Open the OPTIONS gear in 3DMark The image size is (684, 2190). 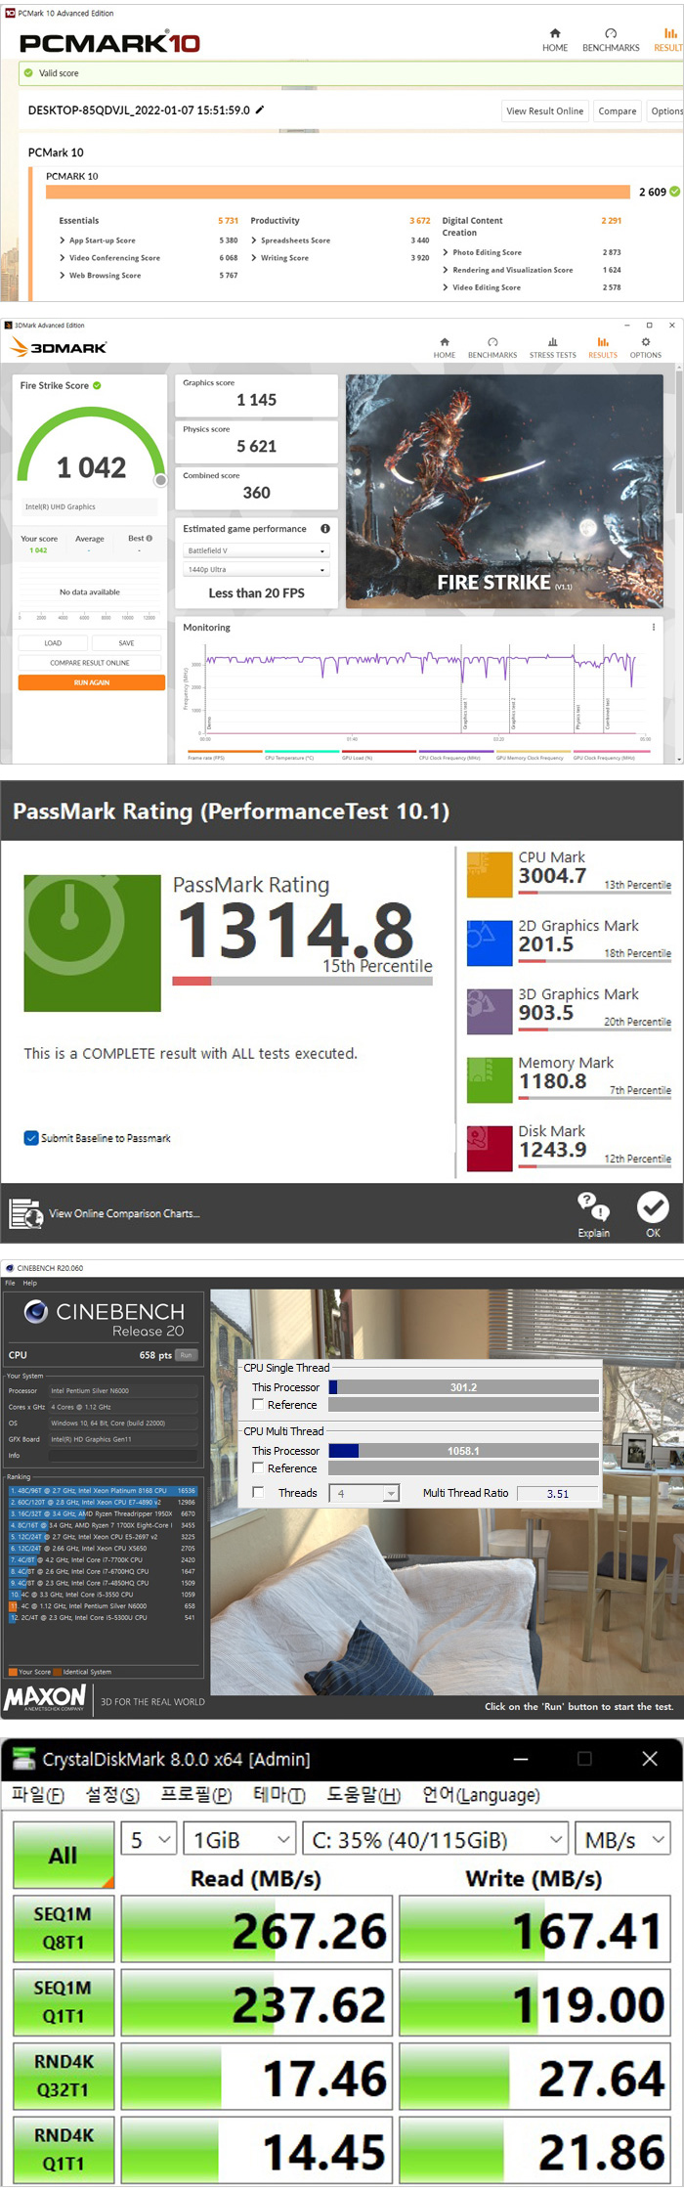click(645, 348)
